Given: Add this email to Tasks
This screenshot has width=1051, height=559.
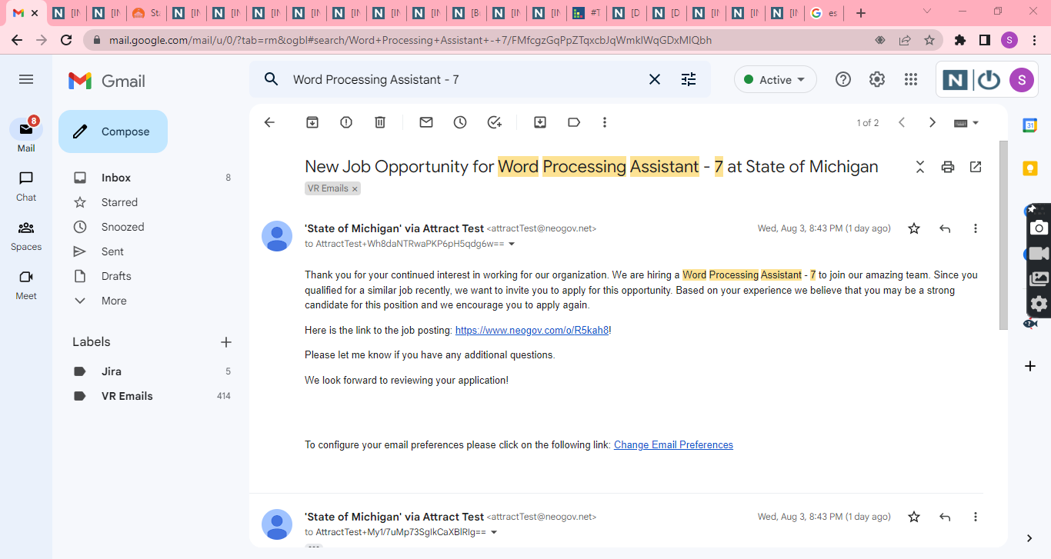Looking at the screenshot, I should tap(494, 122).
